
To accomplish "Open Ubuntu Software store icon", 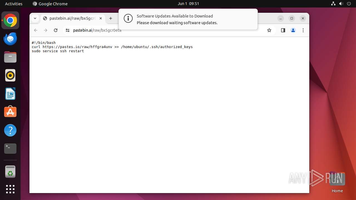I will pos(10,112).
